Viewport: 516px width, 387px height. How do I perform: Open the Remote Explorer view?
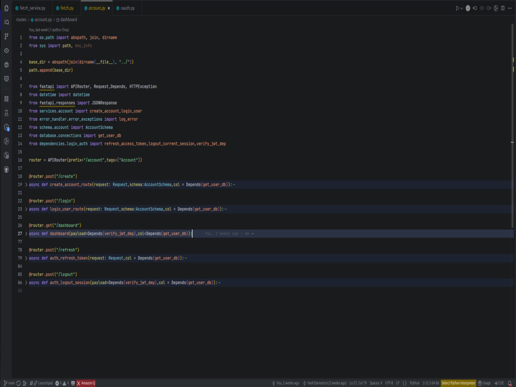coord(6,78)
